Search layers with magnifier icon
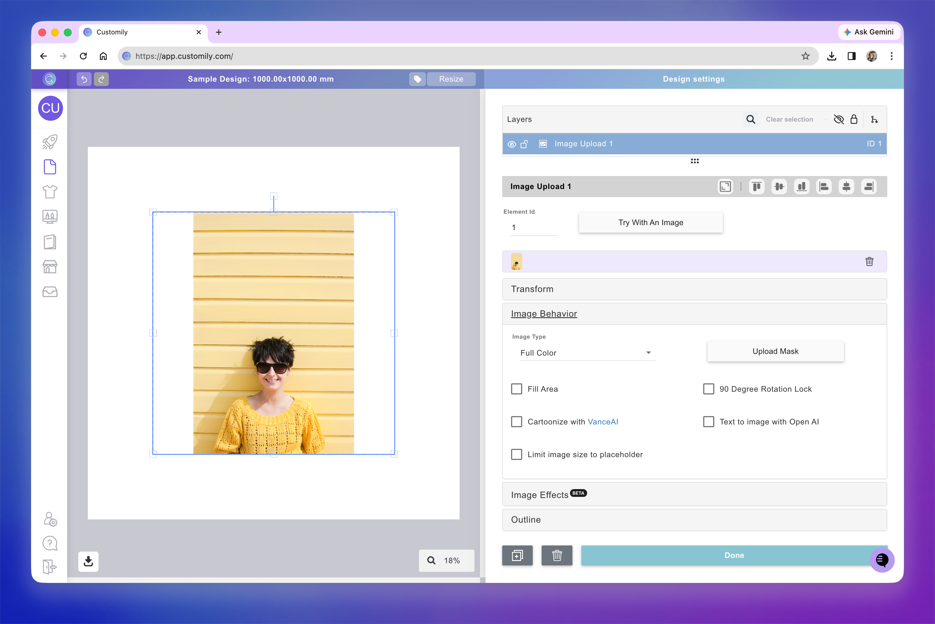 (x=751, y=119)
